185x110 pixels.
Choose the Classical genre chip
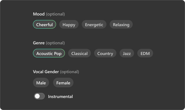[79, 53]
